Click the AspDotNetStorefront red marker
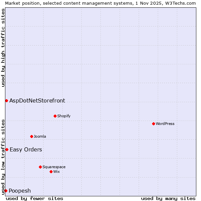Screen dimensions: 201x201 point(6,100)
